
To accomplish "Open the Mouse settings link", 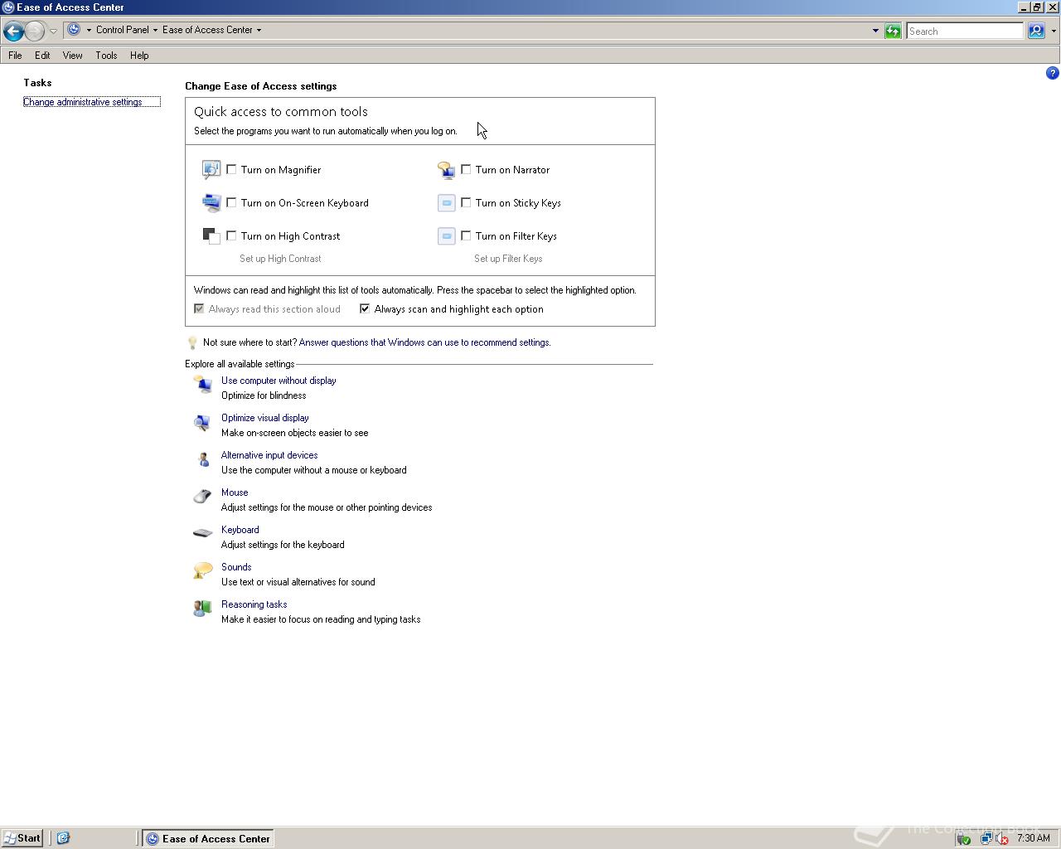I will [x=235, y=492].
